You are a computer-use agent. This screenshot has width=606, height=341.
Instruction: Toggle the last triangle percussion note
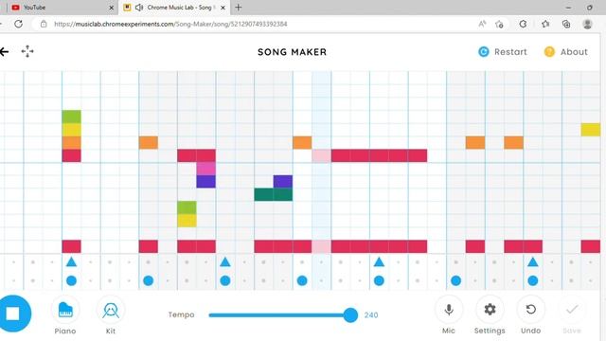point(532,262)
